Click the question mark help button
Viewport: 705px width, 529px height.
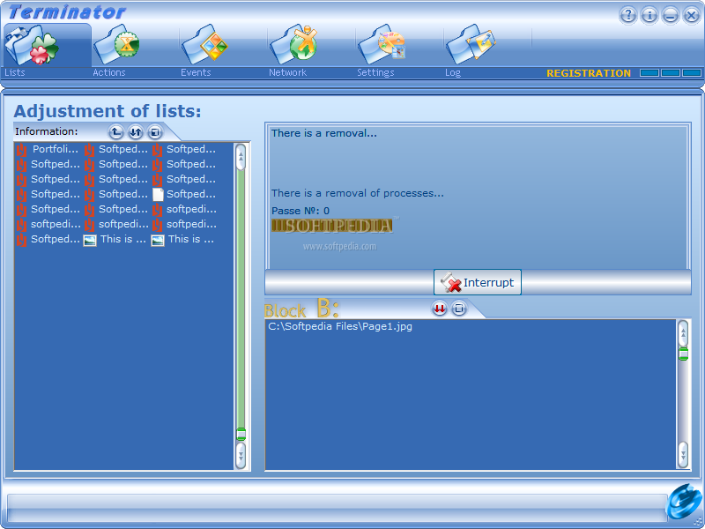(x=628, y=15)
